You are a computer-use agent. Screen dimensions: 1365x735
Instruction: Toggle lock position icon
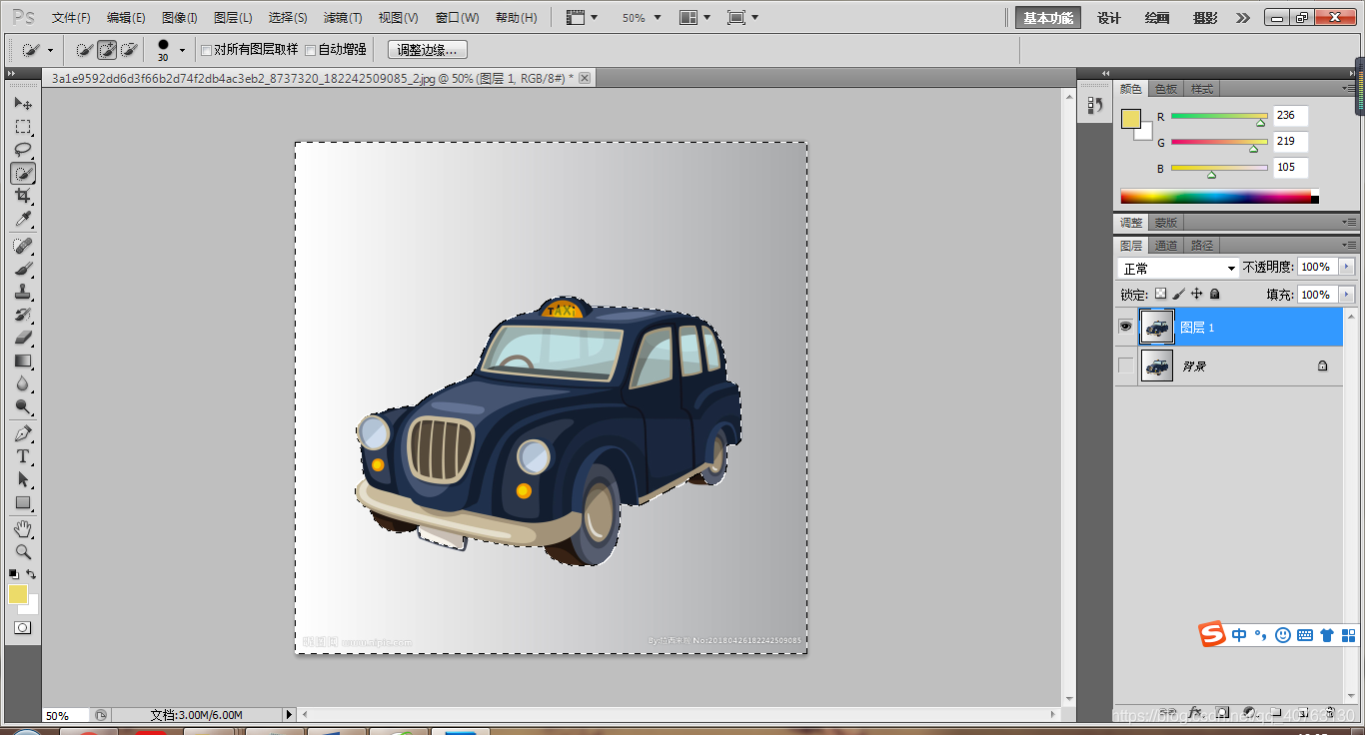pyautogui.click(x=1196, y=295)
